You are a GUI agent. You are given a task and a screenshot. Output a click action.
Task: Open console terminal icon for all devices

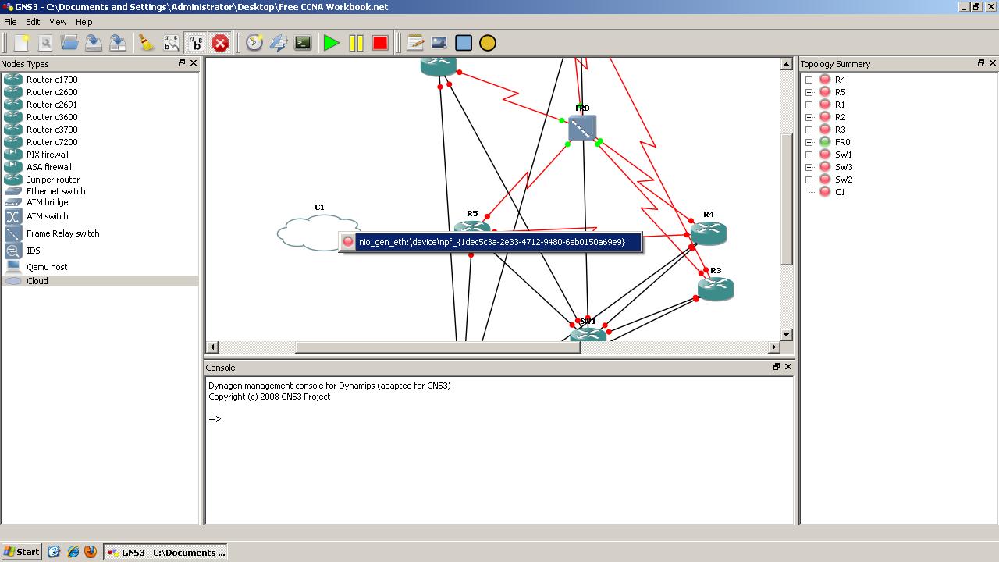[303, 43]
